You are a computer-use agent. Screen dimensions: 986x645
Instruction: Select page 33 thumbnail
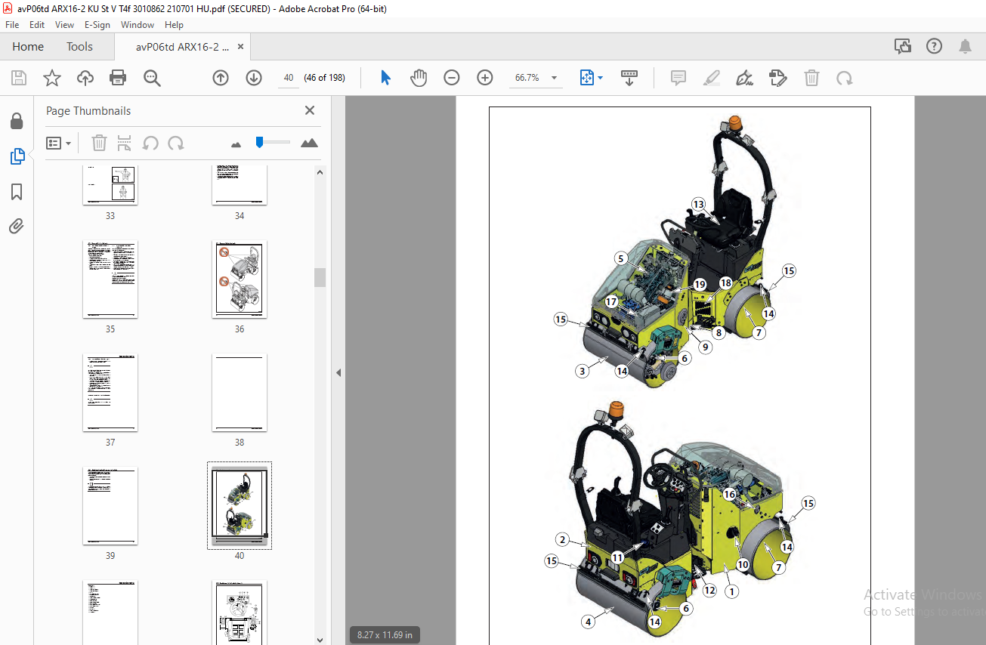tap(110, 184)
